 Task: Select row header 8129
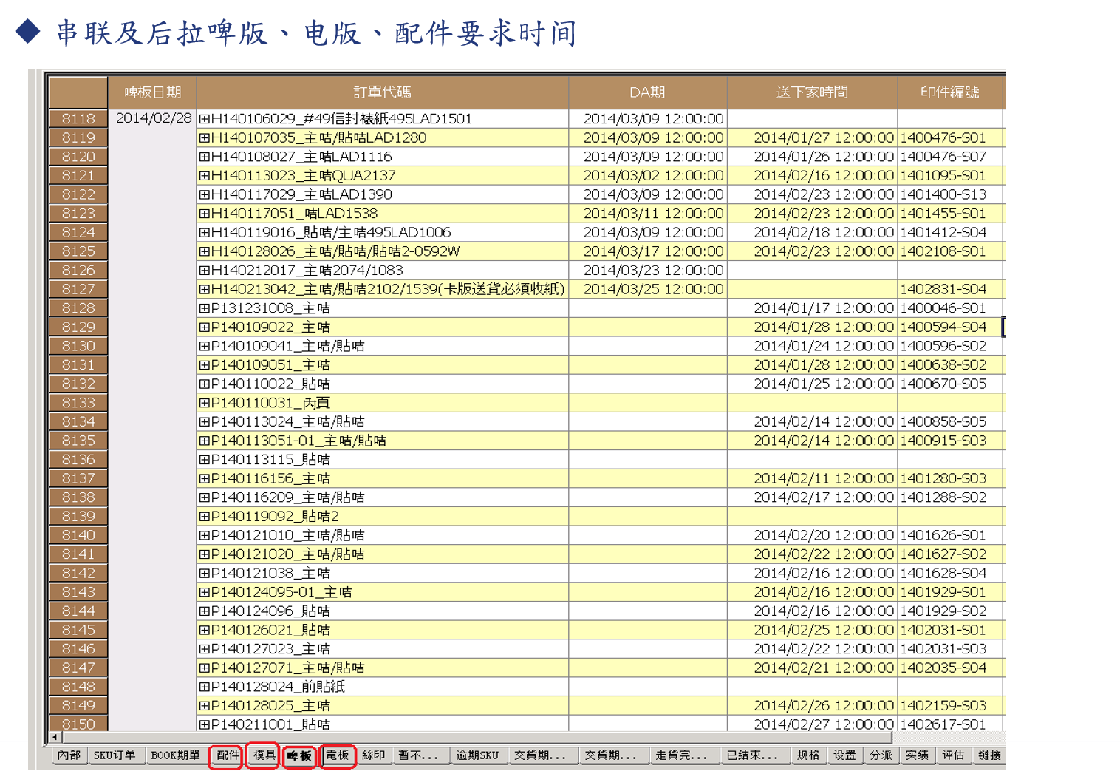point(78,327)
